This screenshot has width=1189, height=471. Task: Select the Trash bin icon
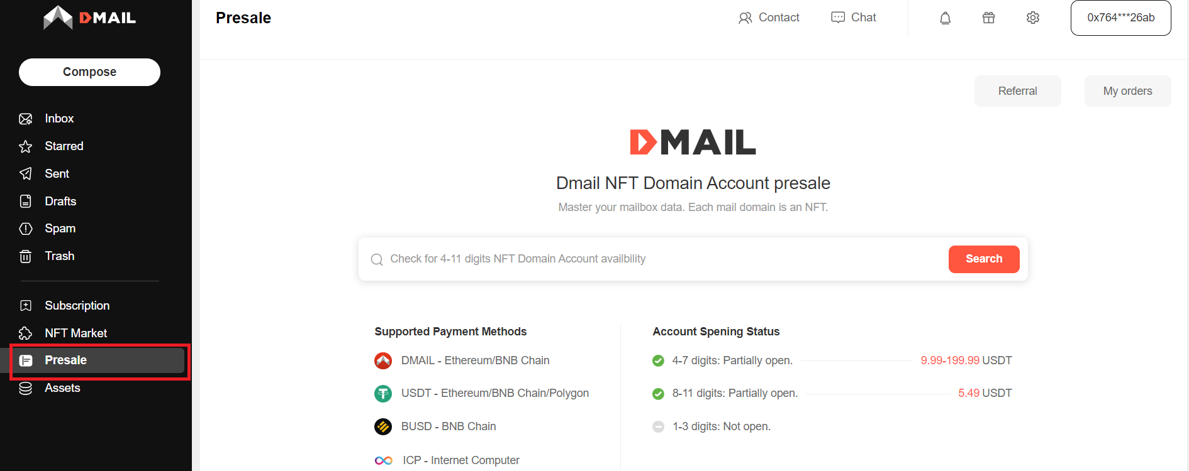pyautogui.click(x=26, y=256)
